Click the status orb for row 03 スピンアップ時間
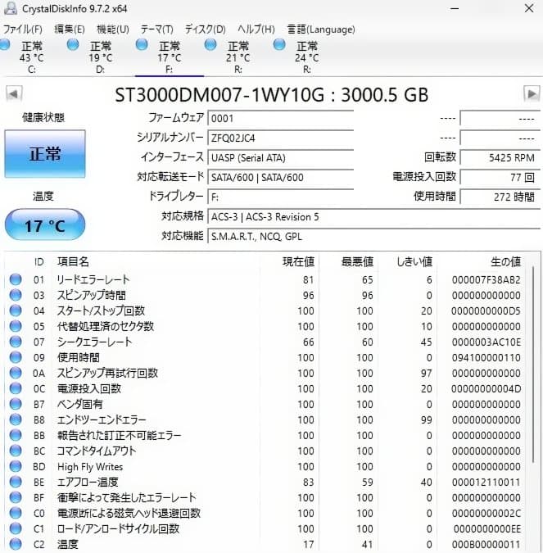 [x=16, y=295]
